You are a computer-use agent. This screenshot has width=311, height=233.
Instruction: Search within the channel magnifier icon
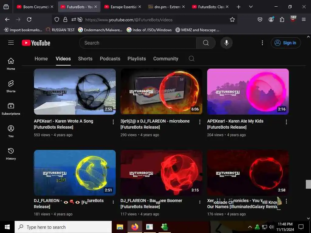[x=191, y=59]
